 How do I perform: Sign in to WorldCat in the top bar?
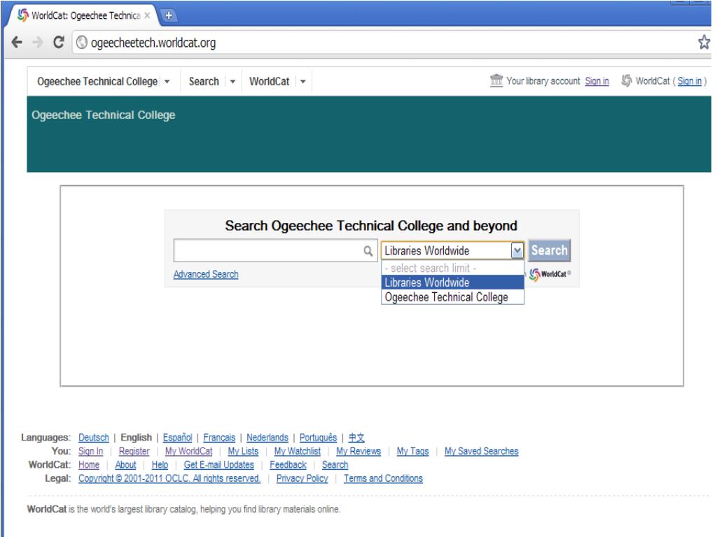[x=690, y=81]
